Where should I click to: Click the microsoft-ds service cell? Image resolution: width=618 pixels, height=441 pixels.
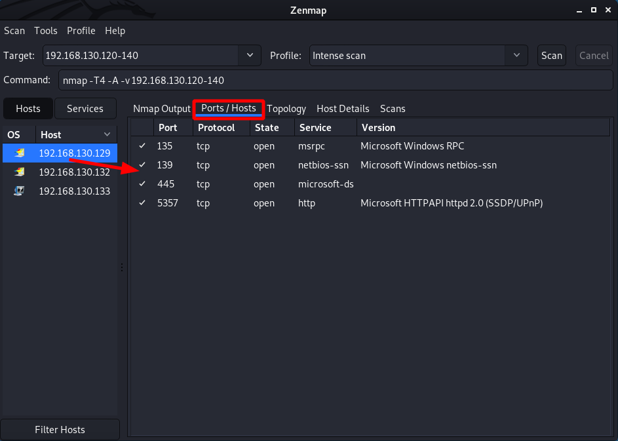[326, 183]
